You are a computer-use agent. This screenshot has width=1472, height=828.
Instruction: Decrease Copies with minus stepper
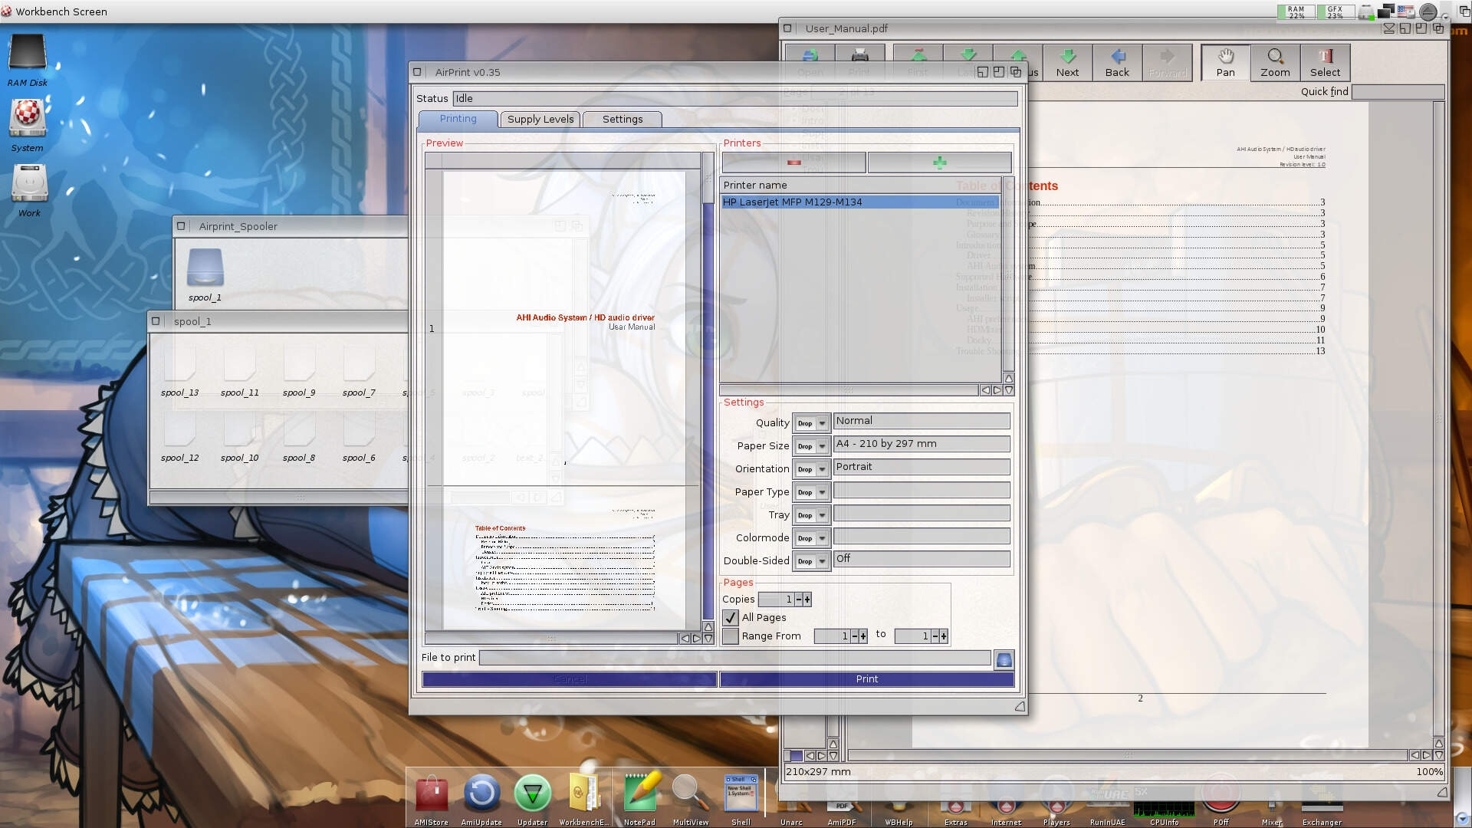pyautogui.click(x=799, y=600)
